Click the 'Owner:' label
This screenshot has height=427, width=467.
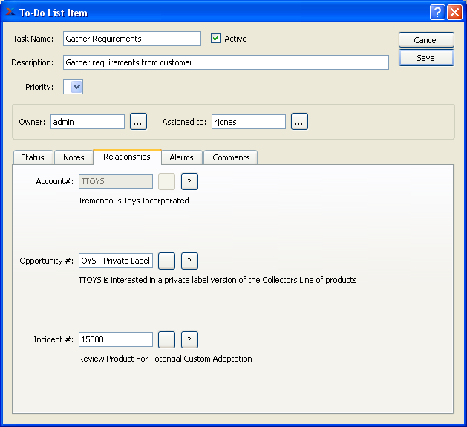point(32,122)
